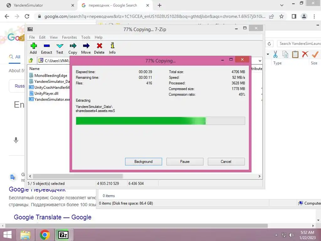Open a new Chrome tab
Image resolution: width=321 pixels, height=241 pixels.
pos(160,5)
